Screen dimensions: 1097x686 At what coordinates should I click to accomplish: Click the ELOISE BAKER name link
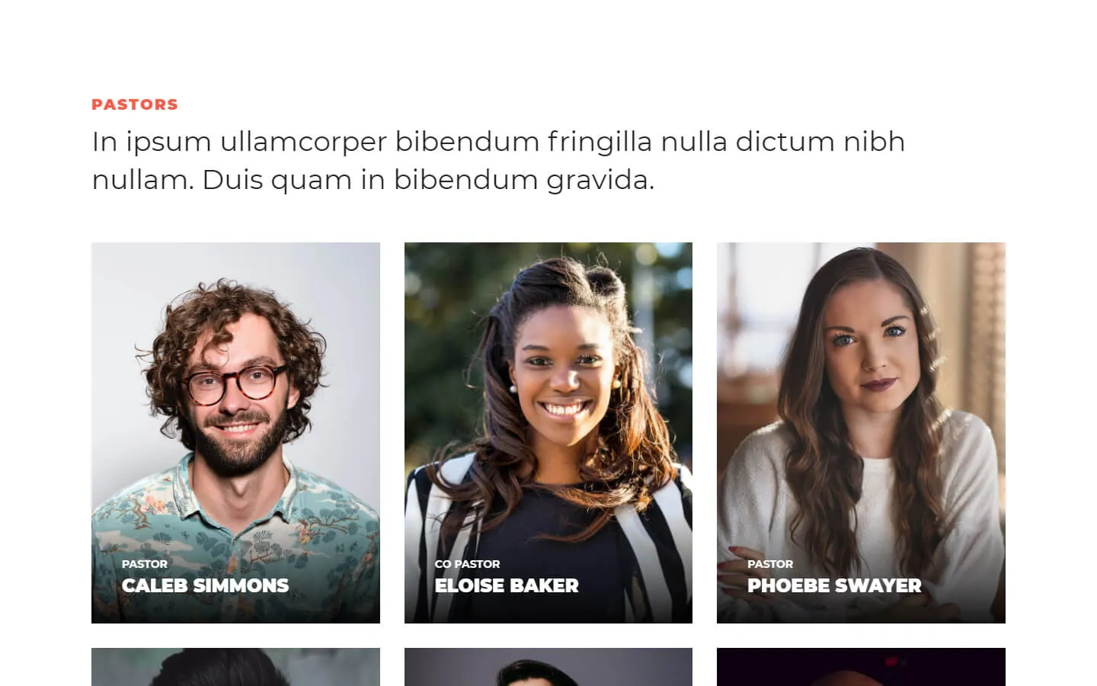(x=507, y=585)
